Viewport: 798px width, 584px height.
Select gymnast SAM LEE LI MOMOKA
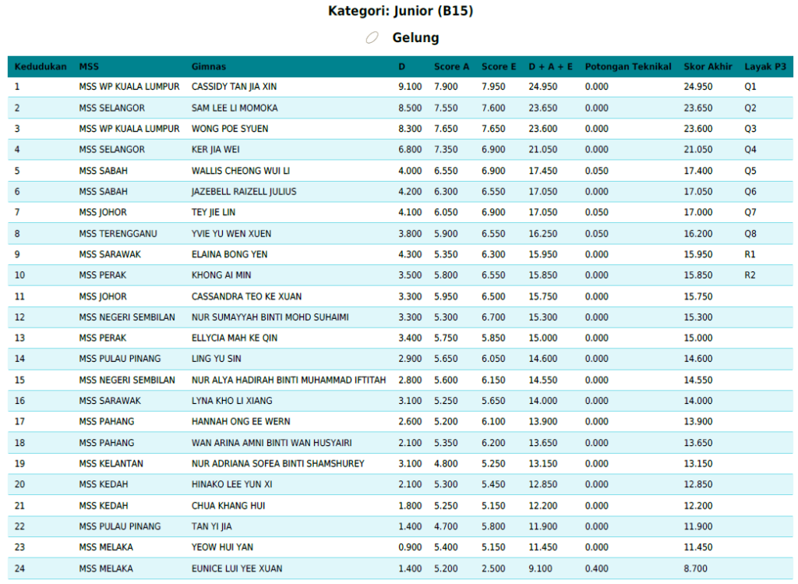click(235, 108)
